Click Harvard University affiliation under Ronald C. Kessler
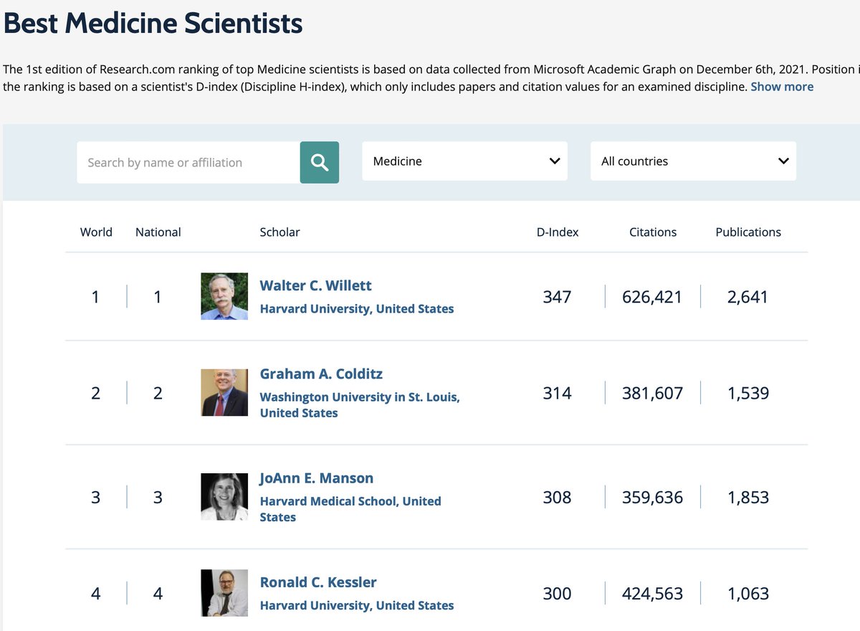The height and width of the screenshot is (631, 860). click(357, 606)
